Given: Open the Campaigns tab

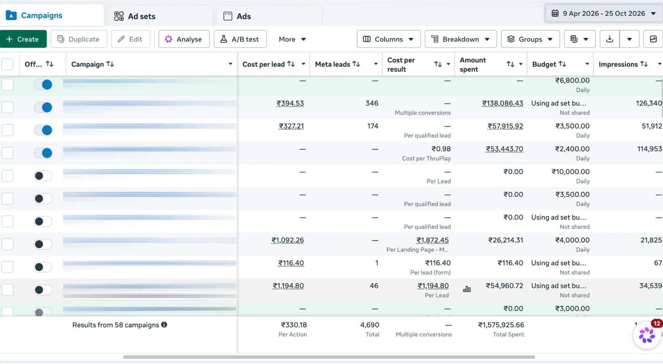Looking at the screenshot, I should [x=52, y=16].
